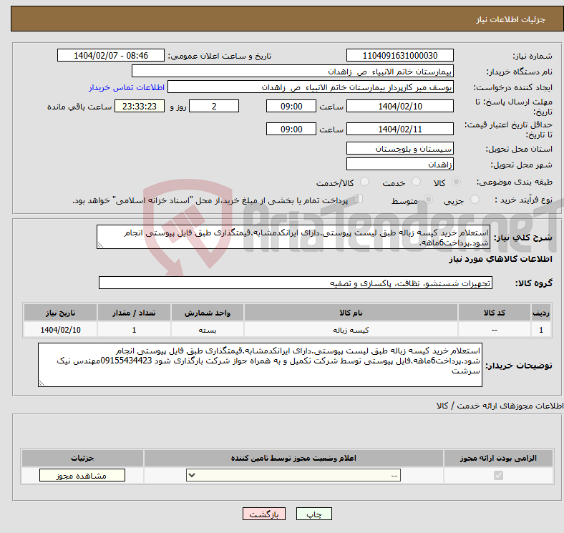Select the خدمت radio button
This screenshot has height=533, width=564.
[x=416, y=182]
